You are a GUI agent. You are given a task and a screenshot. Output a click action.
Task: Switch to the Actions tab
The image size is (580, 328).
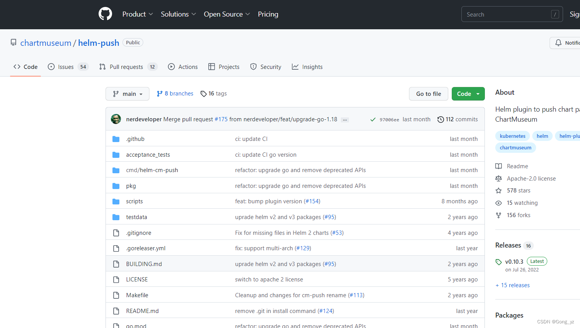183,67
